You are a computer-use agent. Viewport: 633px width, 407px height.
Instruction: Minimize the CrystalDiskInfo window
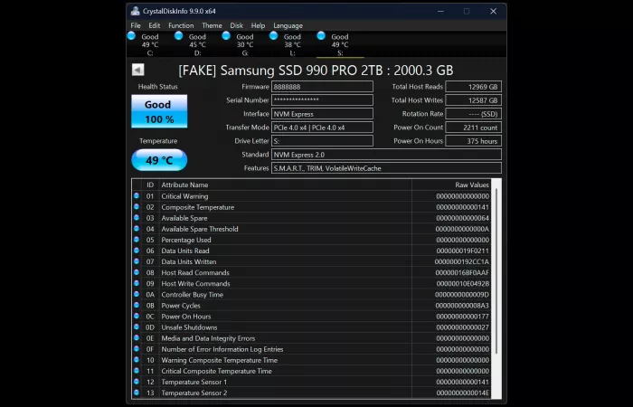point(441,11)
